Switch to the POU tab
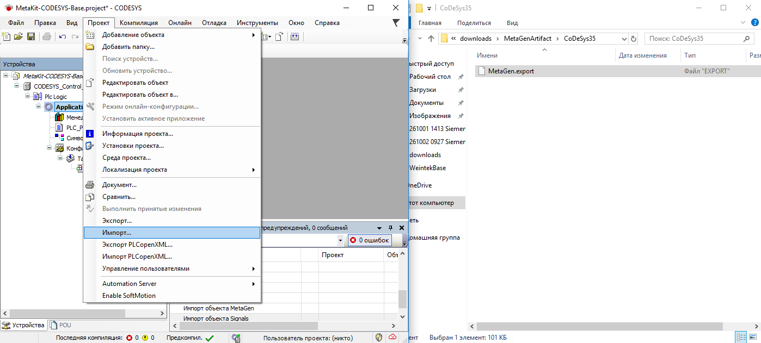Viewport: 761px width, 343px height. point(60,325)
